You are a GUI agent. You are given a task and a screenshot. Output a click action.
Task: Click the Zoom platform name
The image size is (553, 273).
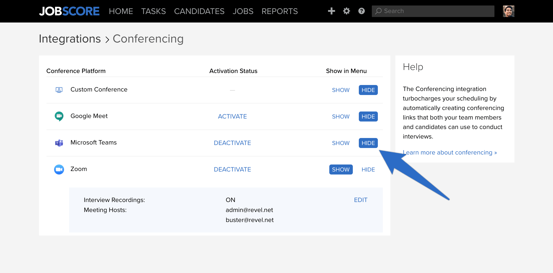79,169
